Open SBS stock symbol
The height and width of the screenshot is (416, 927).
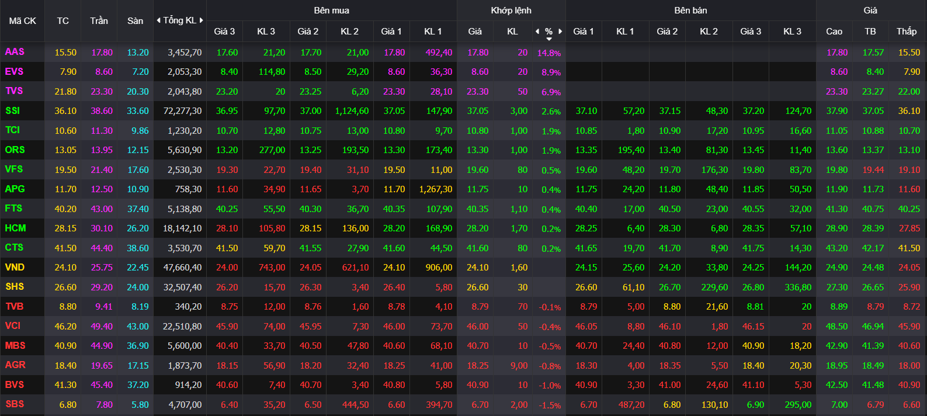[15, 404]
